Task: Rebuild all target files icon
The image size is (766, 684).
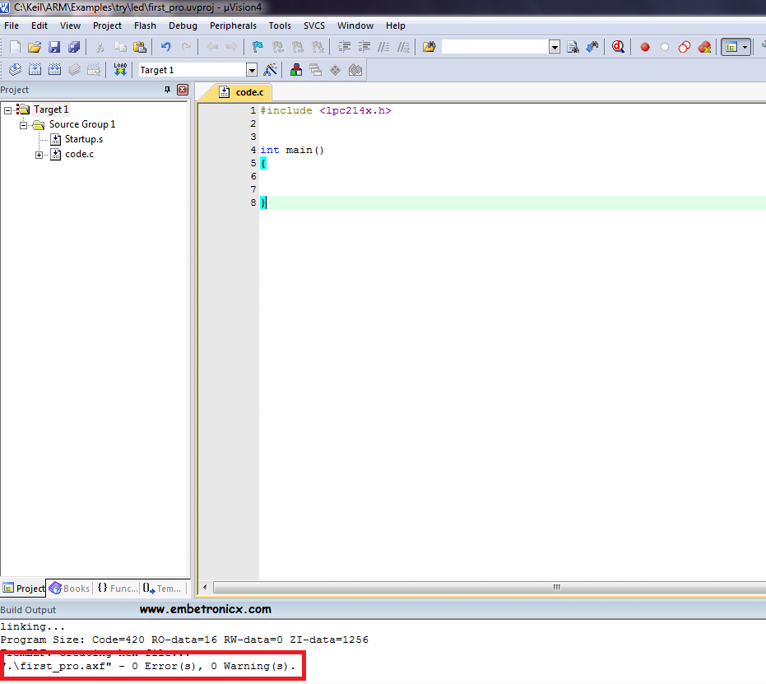Action: (x=54, y=70)
